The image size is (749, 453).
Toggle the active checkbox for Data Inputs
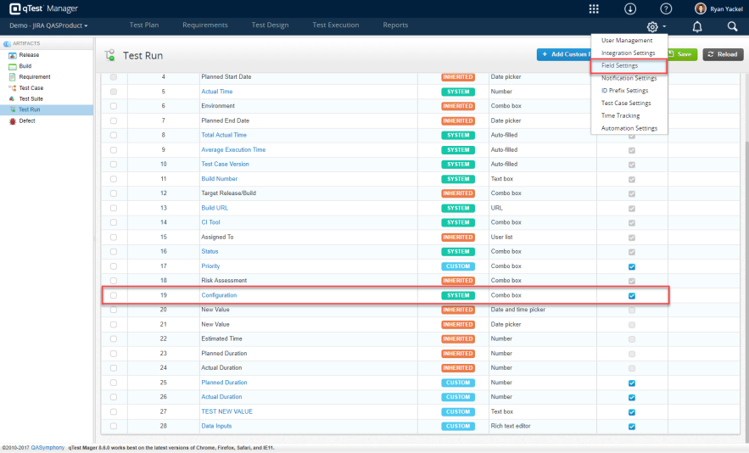(631, 427)
